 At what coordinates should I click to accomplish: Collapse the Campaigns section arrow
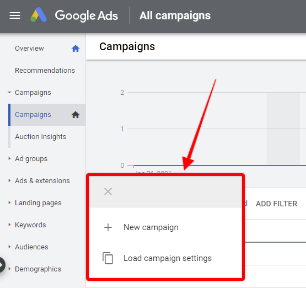pos(9,92)
